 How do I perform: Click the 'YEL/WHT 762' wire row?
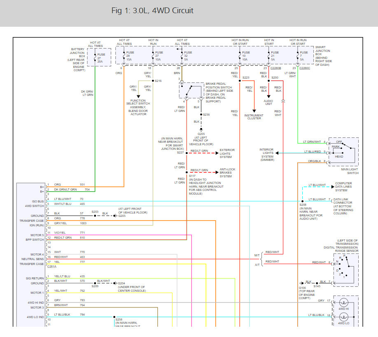pyautogui.click(x=66, y=291)
